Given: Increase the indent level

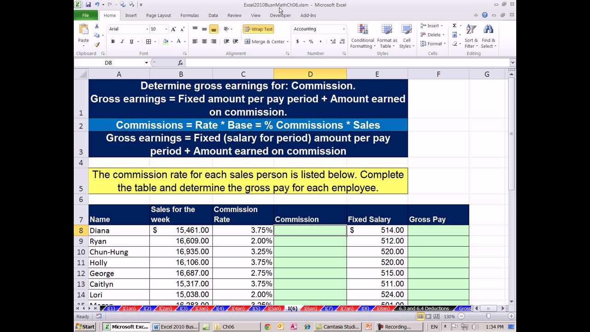Looking at the screenshot, I should click(x=236, y=41).
